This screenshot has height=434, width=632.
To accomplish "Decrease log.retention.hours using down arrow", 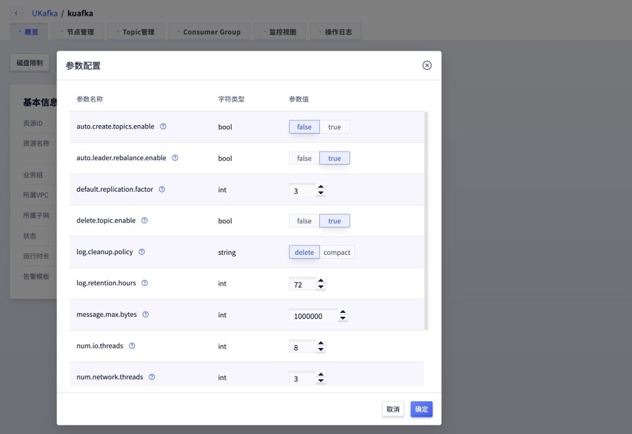I will pyautogui.click(x=321, y=287).
